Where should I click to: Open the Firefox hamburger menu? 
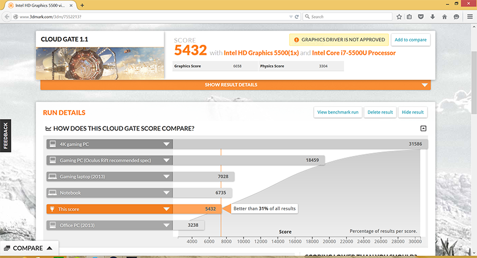point(470,16)
